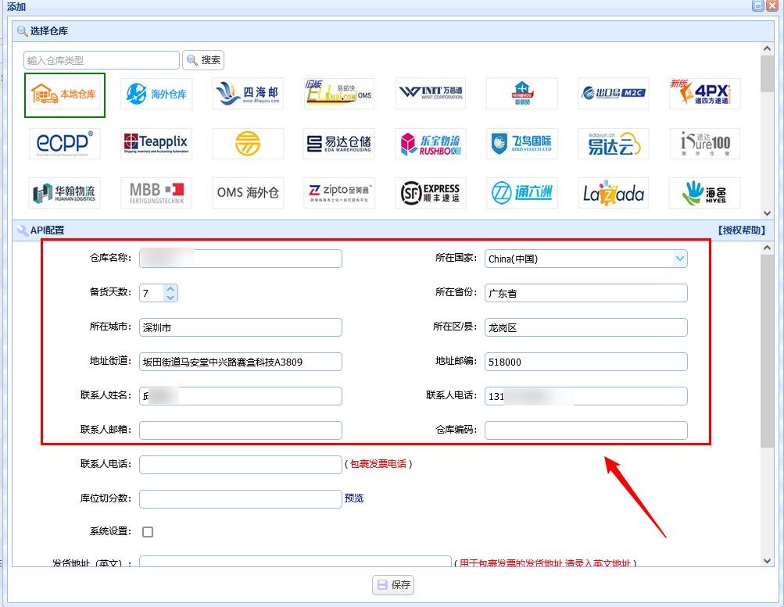Choose the OMS 海外仓 option
Image resolution: width=784 pixels, height=607 pixels.
(248, 193)
